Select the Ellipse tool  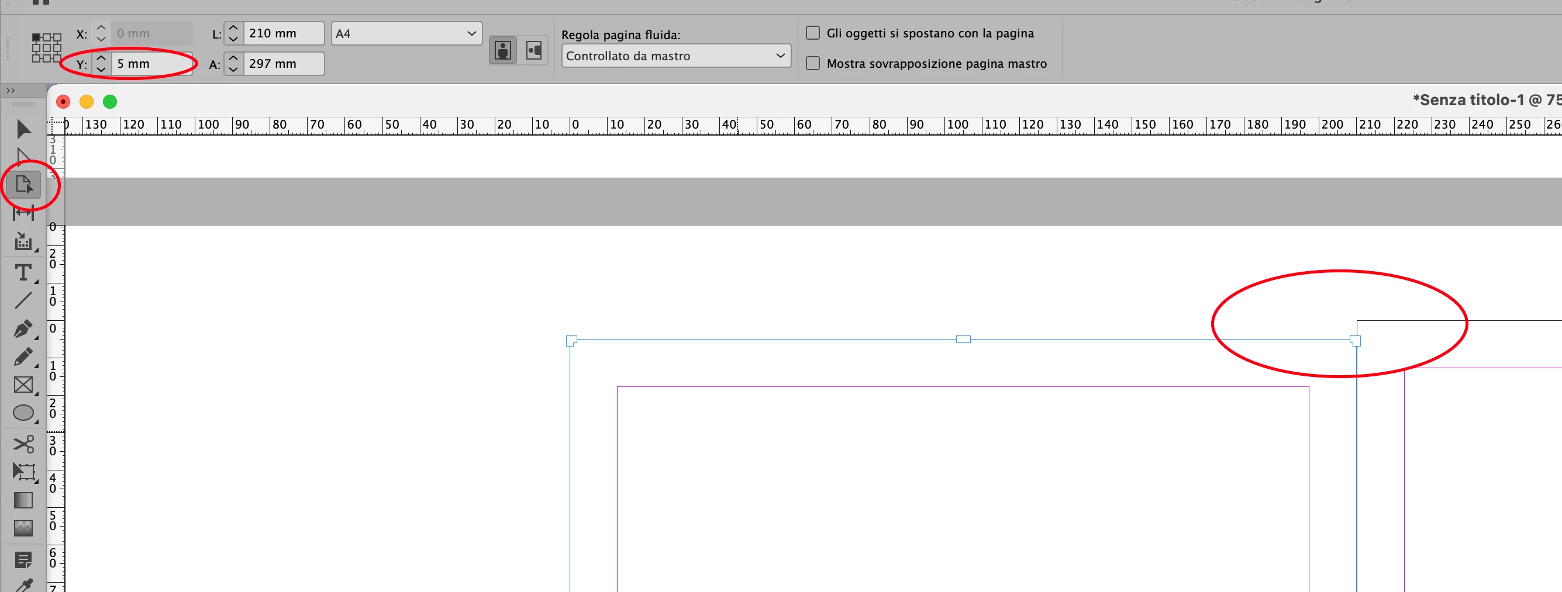pos(23,413)
